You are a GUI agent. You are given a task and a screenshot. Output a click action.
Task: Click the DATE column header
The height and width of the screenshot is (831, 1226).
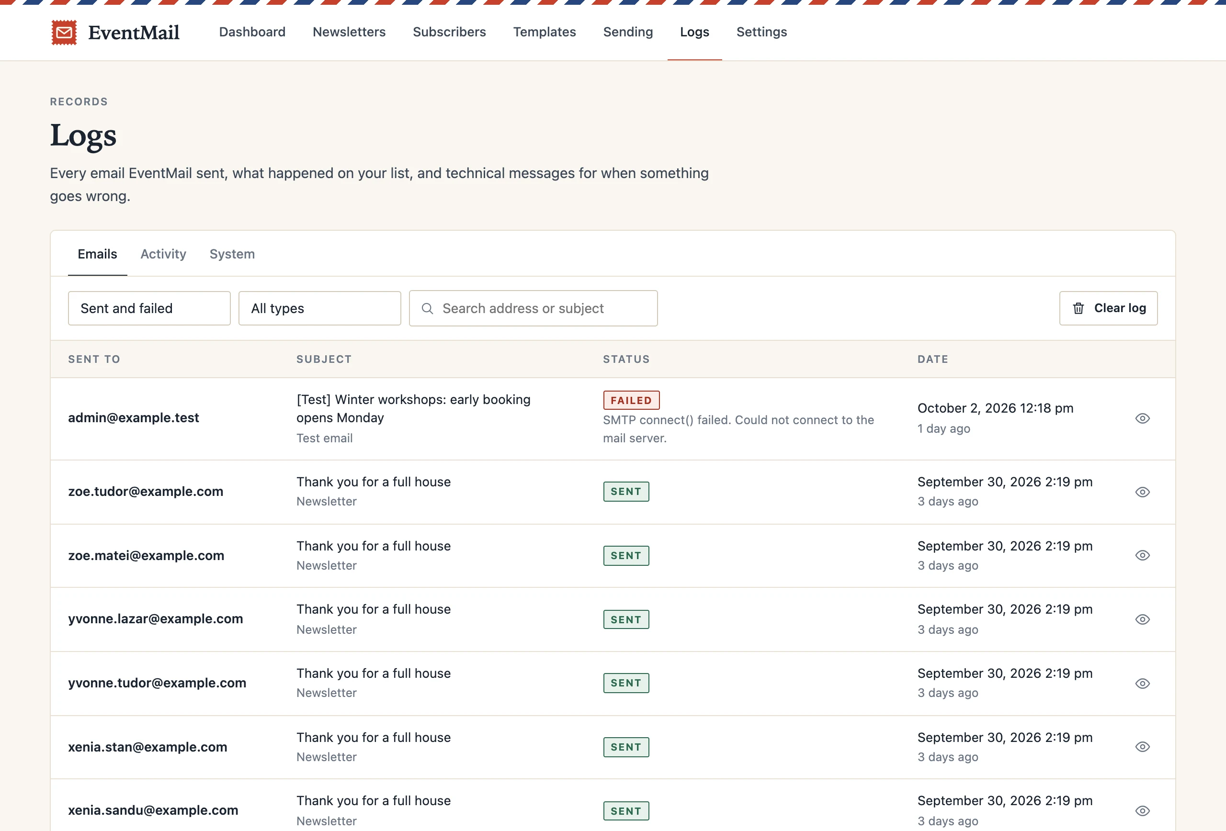(x=933, y=359)
